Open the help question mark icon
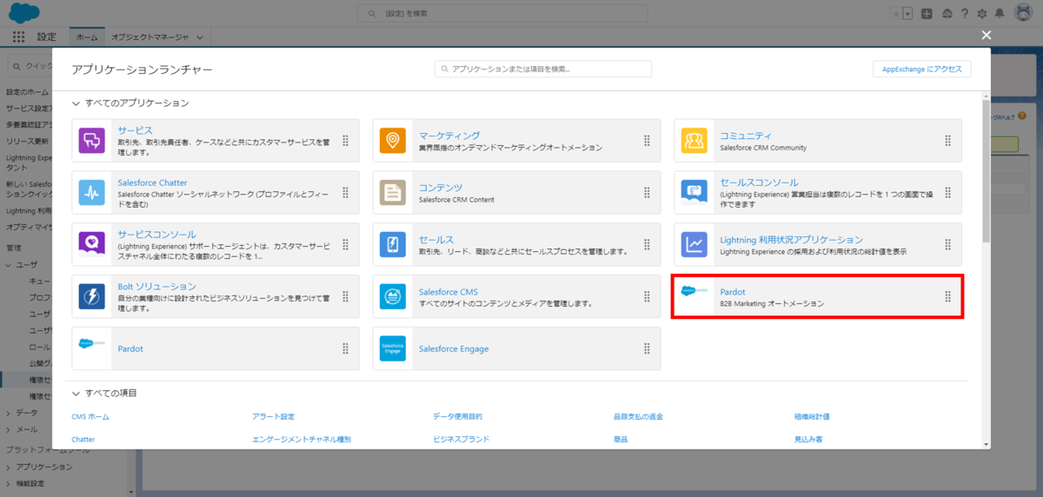The width and height of the screenshot is (1043, 497). click(x=964, y=14)
